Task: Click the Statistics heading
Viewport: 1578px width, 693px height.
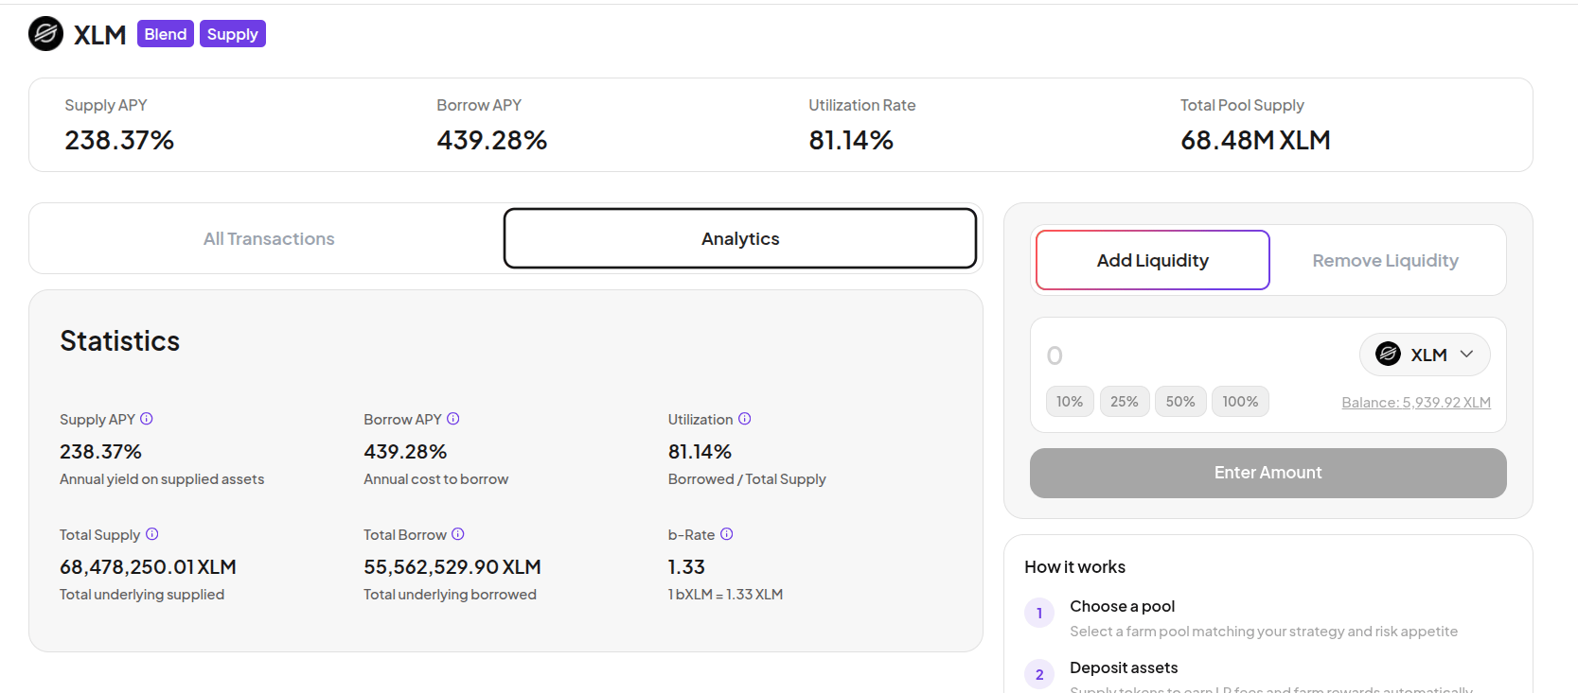Action: [x=120, y=341]
